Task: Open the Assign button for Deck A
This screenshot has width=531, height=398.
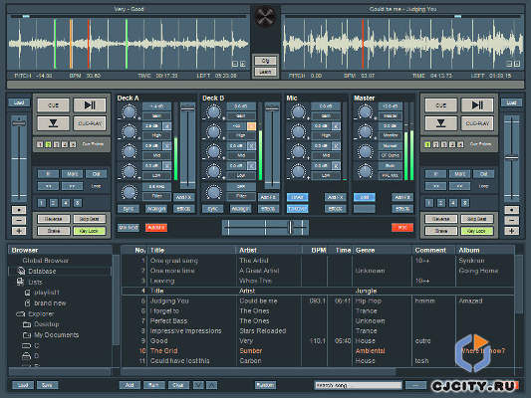Action: coord(156,209)
